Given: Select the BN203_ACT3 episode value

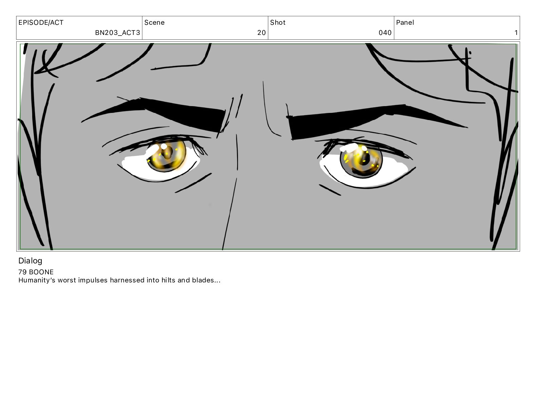Looking at the screenshot, I should (x=117, y=33).
